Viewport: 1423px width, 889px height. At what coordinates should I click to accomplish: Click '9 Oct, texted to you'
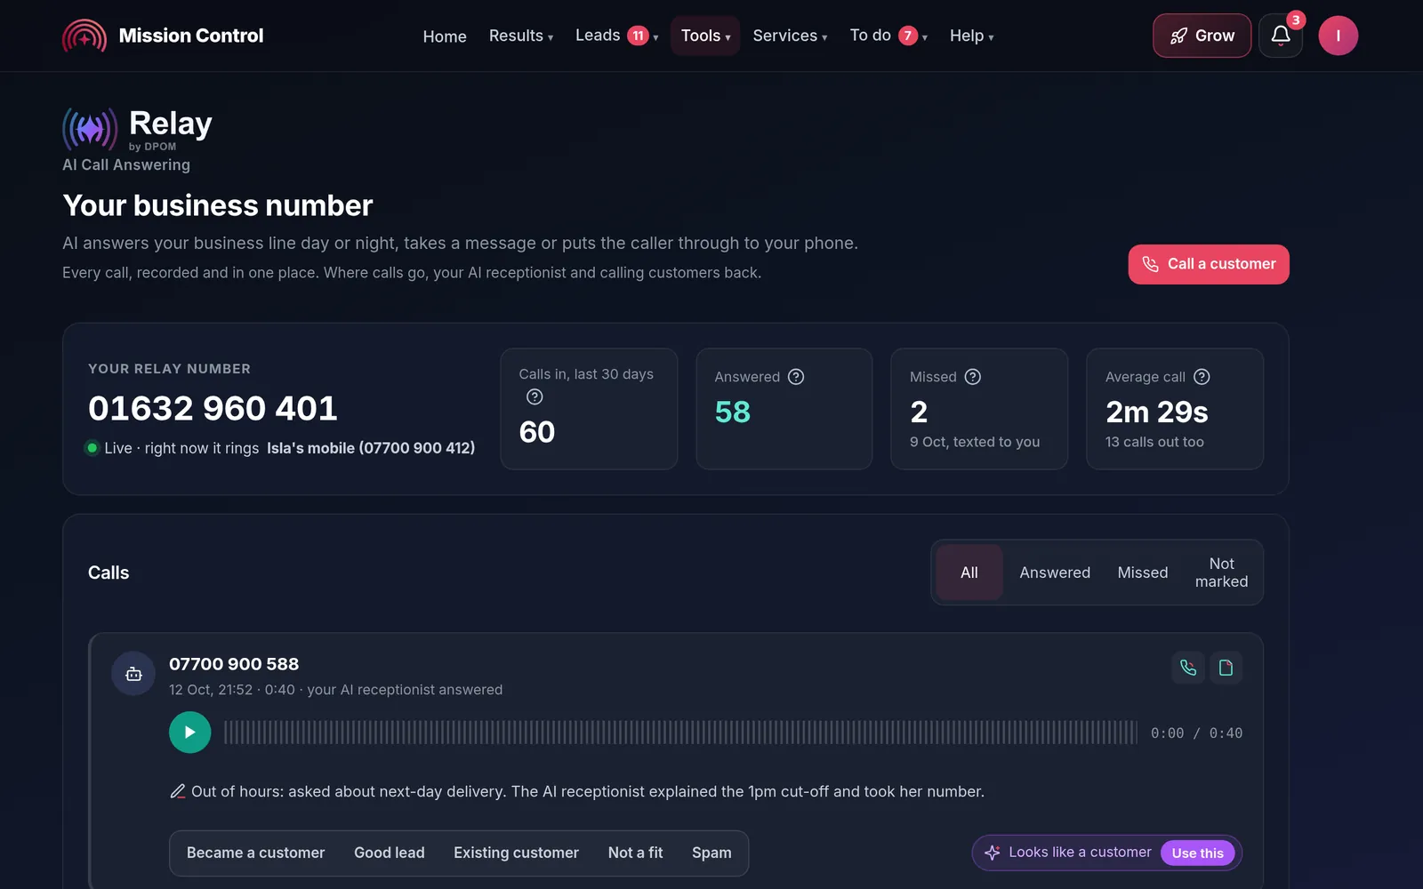tap(975, 442)
